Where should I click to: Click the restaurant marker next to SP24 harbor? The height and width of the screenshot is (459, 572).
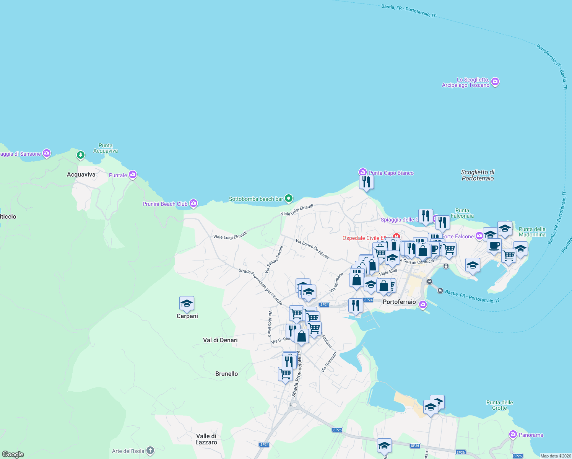click(356, 306)
